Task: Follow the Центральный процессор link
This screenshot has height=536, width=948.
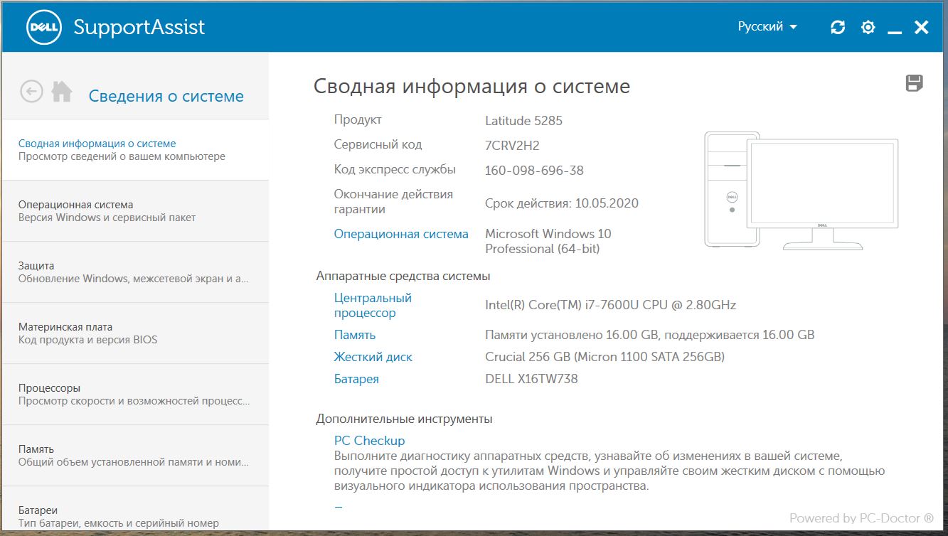Action: (373, 306)
